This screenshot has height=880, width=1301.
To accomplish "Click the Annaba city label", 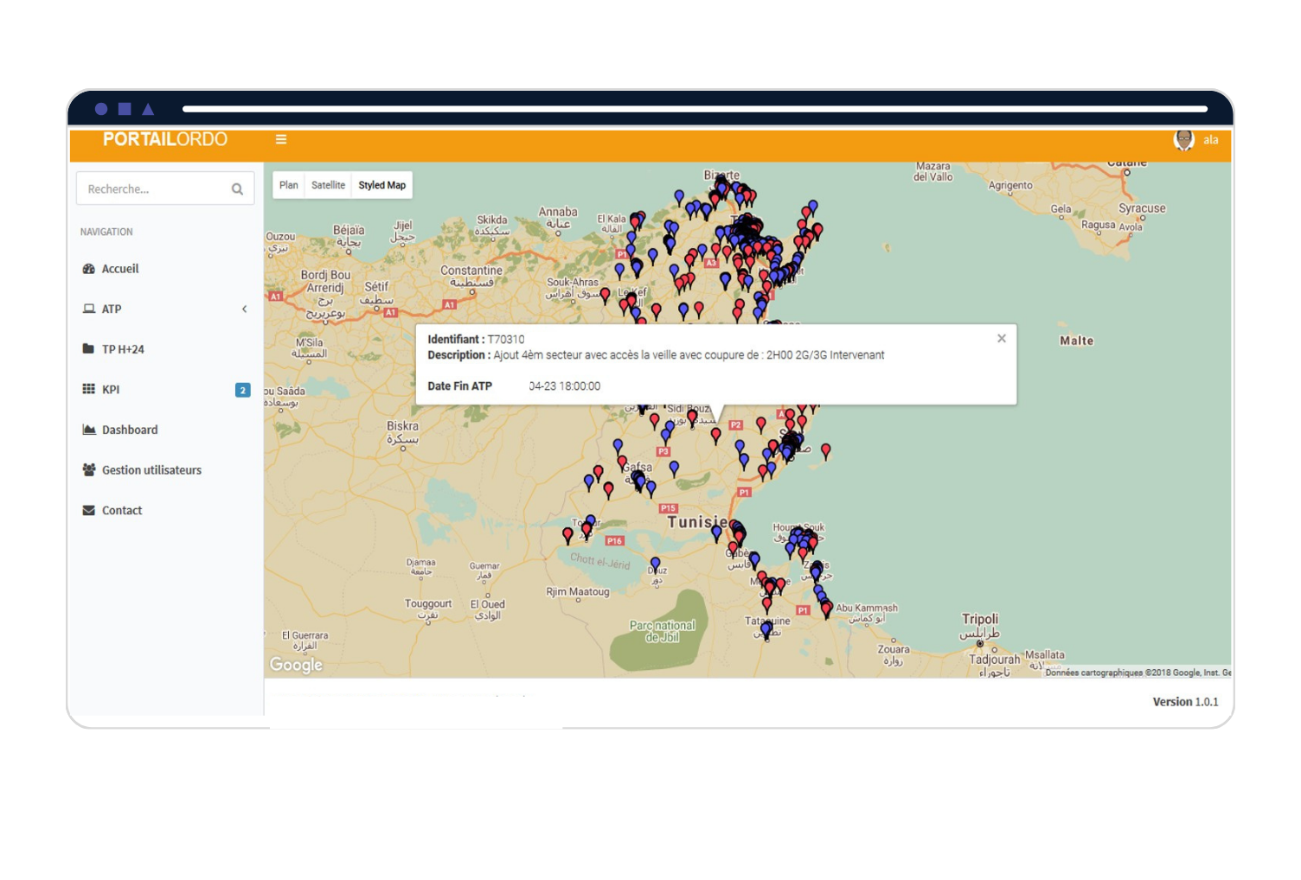I will (x=558, y=212).
